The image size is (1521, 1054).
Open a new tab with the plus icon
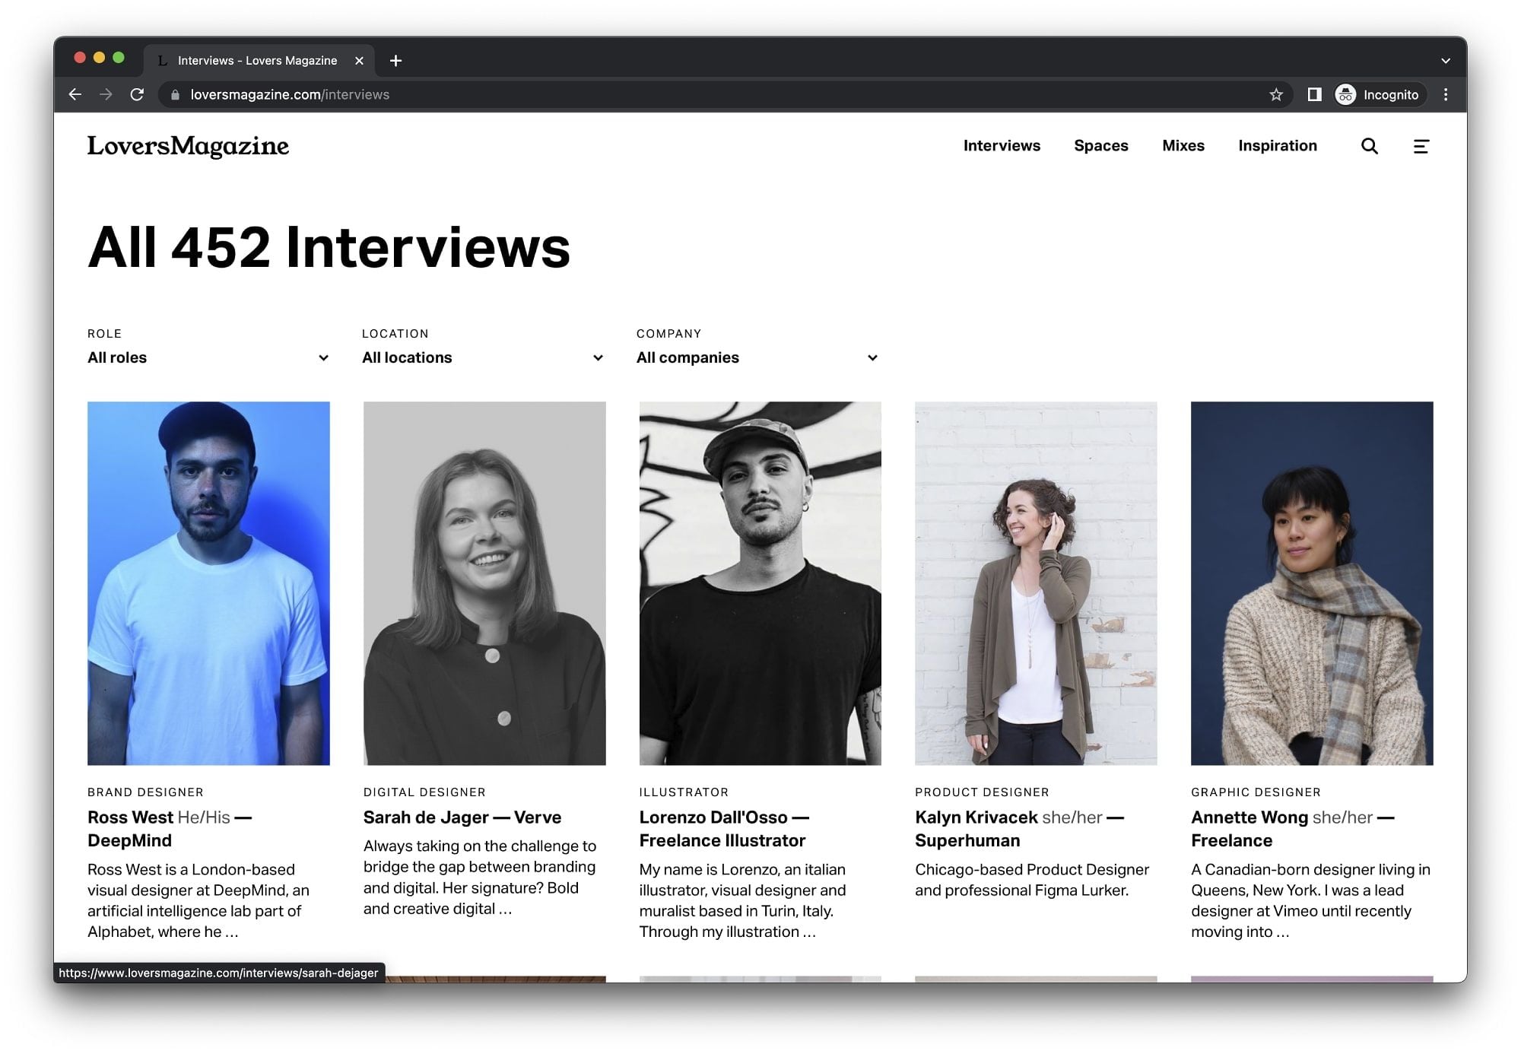click(395, 61)
